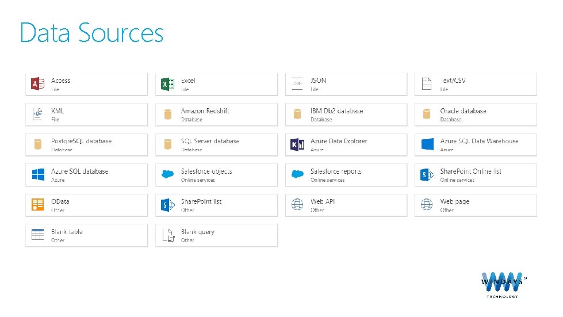563x317 pixels.
Task: Click the Web page globe icon
Action: click(427, 205)
